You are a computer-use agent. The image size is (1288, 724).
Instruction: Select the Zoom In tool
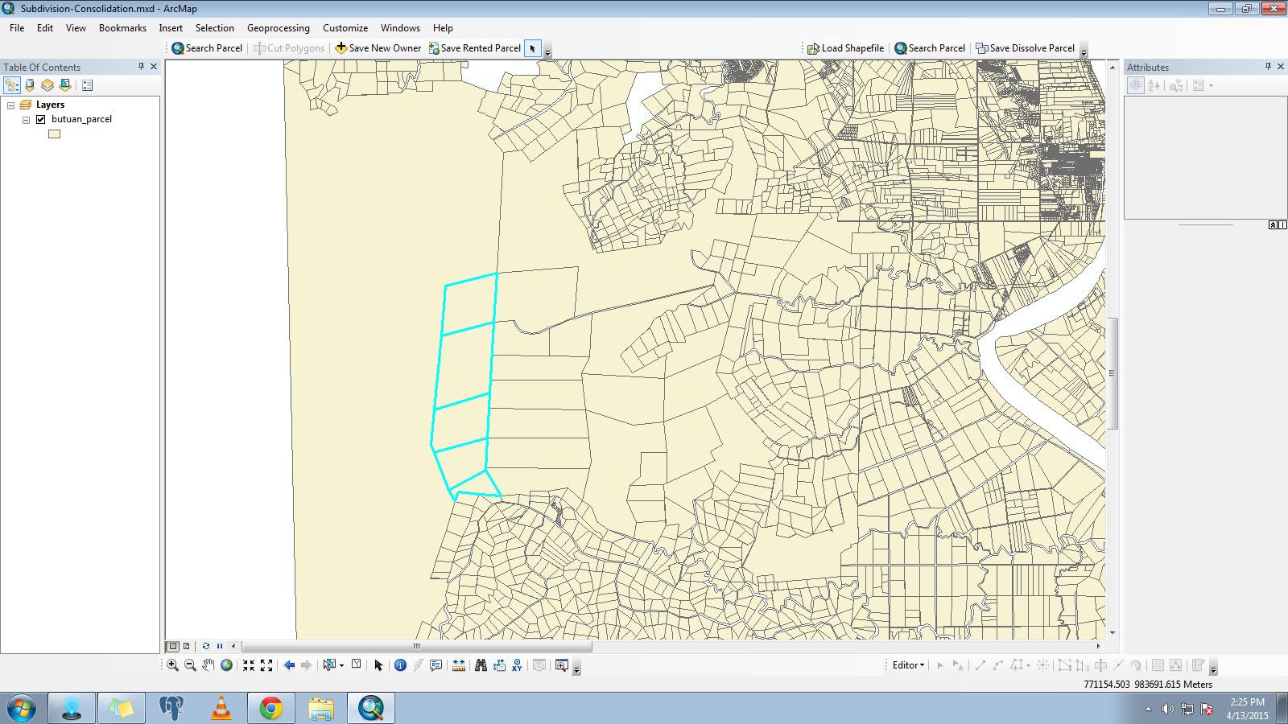[x=172, y=665]
